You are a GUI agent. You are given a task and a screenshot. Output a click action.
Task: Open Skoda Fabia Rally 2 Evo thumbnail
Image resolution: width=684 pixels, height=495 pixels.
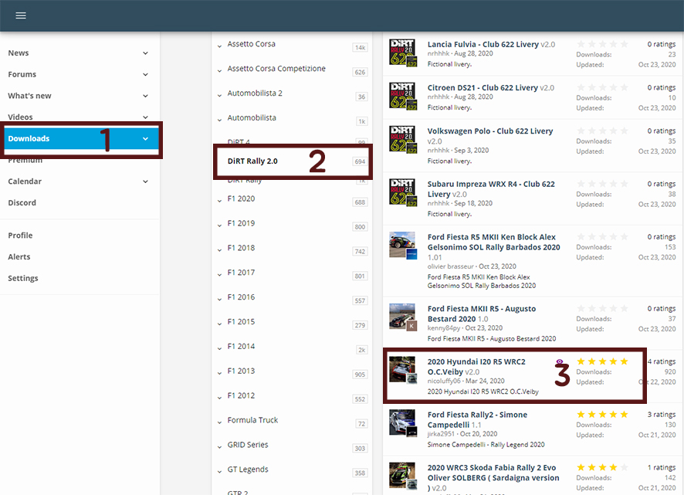click(x=403, y=476)
